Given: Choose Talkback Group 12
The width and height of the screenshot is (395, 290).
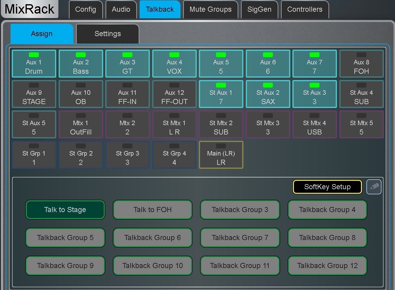Looking at the screenshot, I should (x=327, y=266).
